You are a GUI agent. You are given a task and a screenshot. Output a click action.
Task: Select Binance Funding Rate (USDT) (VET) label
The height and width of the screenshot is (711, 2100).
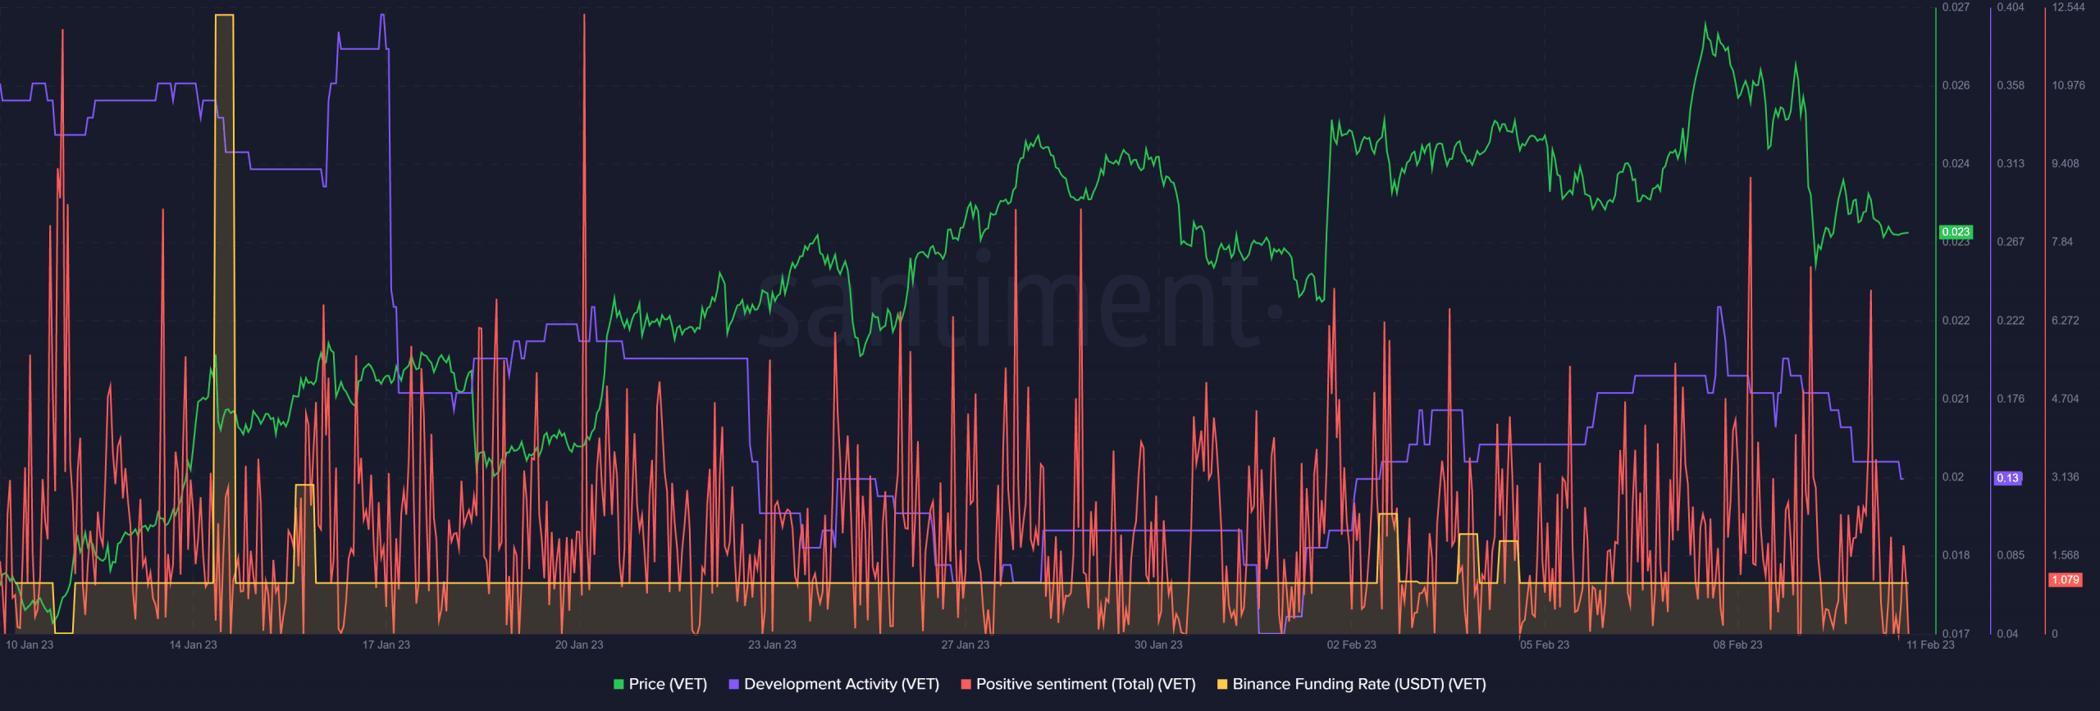pos(1359,684)
